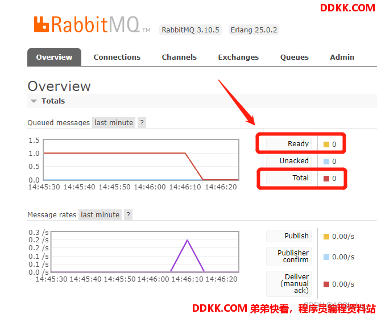
Task: Click the Message rates label
Action: coord(52,214)
